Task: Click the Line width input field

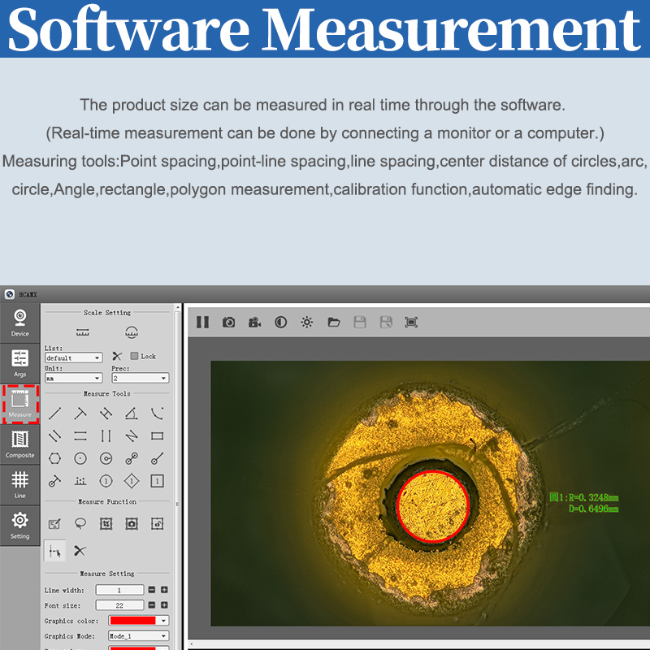Action: pos(119,590)
